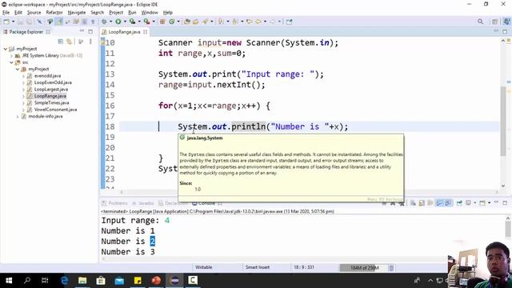Screen dimensions: 512x288
Task: Open the Refactor menu
Action: pos(54,13)
